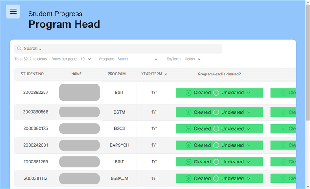This screenshot has height=189, width=310.
Task: Click redacted name of student 2000380175
Action: click(79, 128)
